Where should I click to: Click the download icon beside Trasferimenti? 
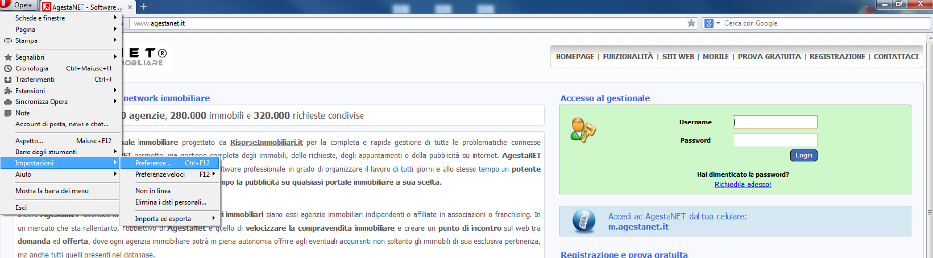pyautogui.click(x=8, y=80)
